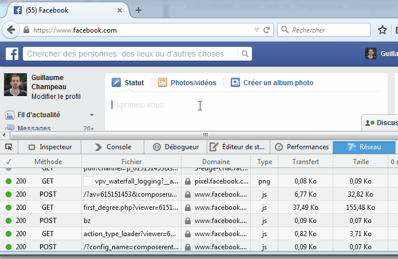Select the Réseau tab
The width and height of the screenshot is (398, 259).
[364, 147]
